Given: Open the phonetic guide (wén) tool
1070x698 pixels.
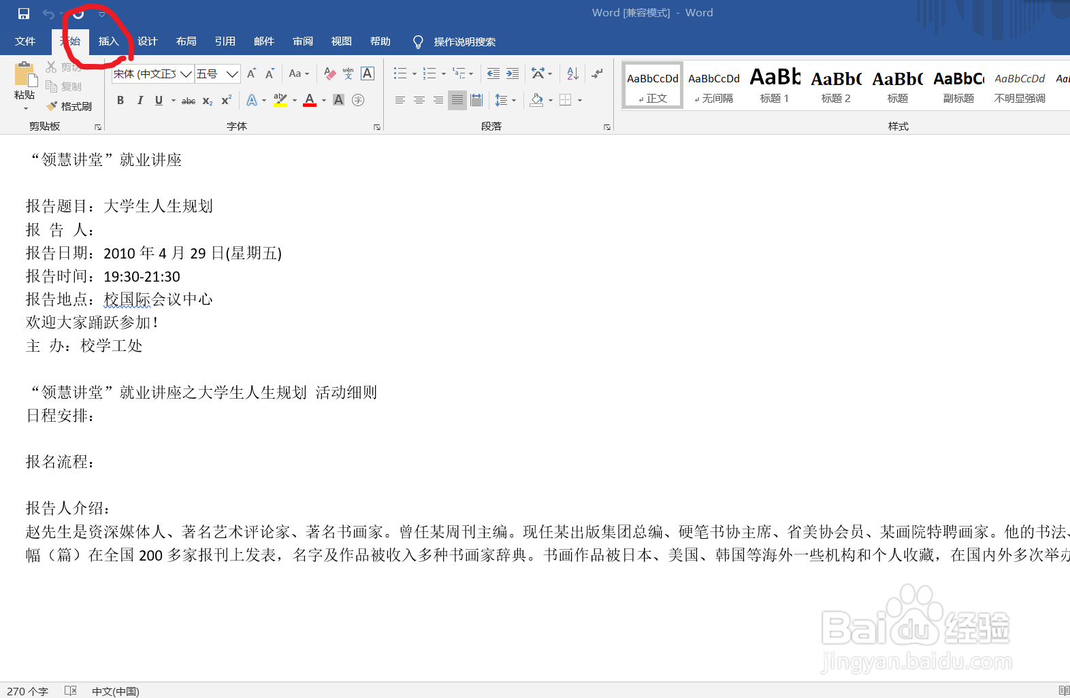Looking at the screenshot, I should (348, 73).
